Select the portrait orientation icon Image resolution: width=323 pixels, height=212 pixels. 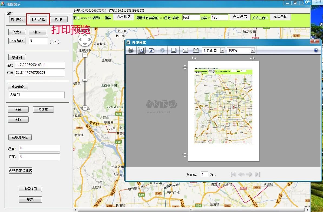click(x=141, y=50)
